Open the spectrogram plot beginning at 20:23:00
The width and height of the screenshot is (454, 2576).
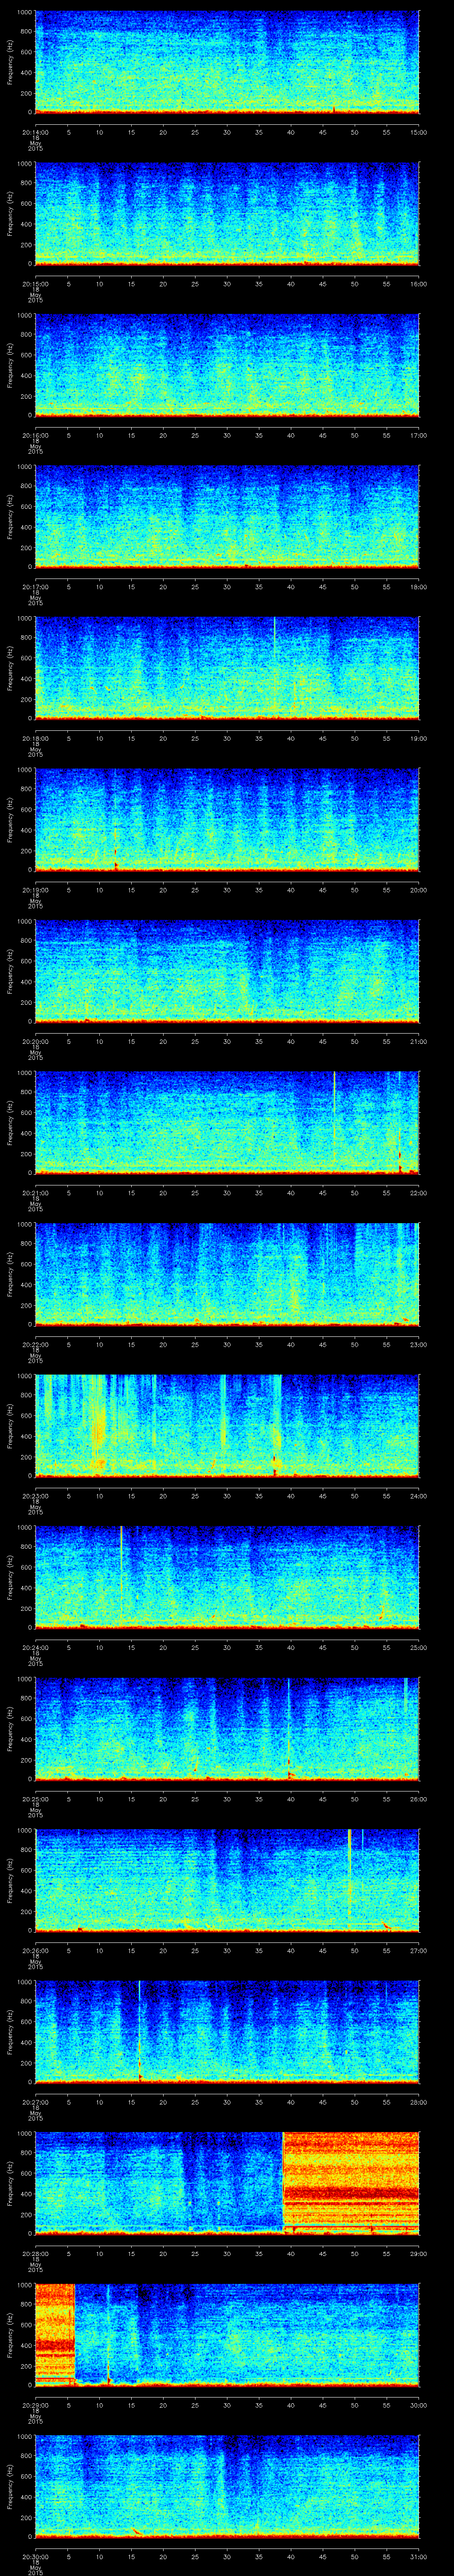click(x=227, y=1426)
